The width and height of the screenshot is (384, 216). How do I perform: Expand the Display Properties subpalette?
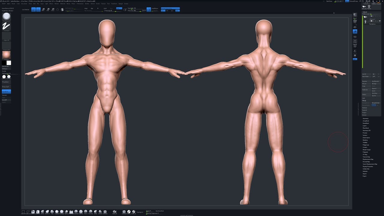[367, 166]
